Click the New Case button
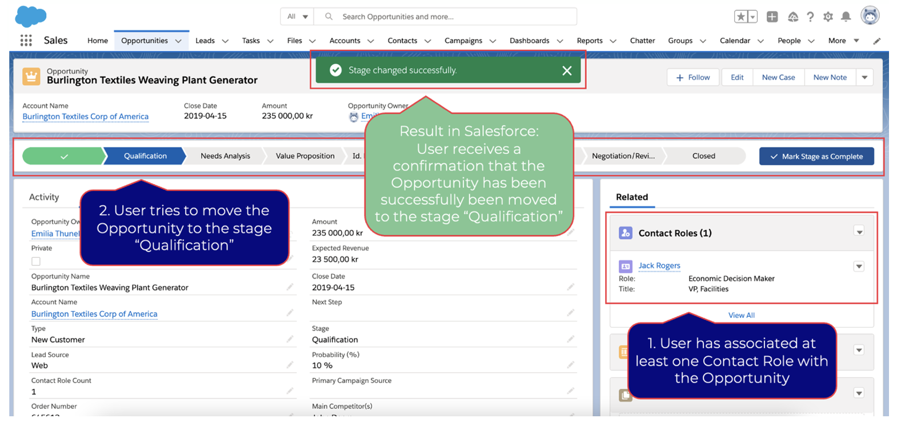Screen dimensions: 897x438 (778, 77)
